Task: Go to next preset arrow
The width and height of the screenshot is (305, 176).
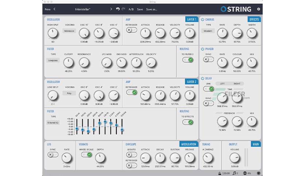Action: 111,9
